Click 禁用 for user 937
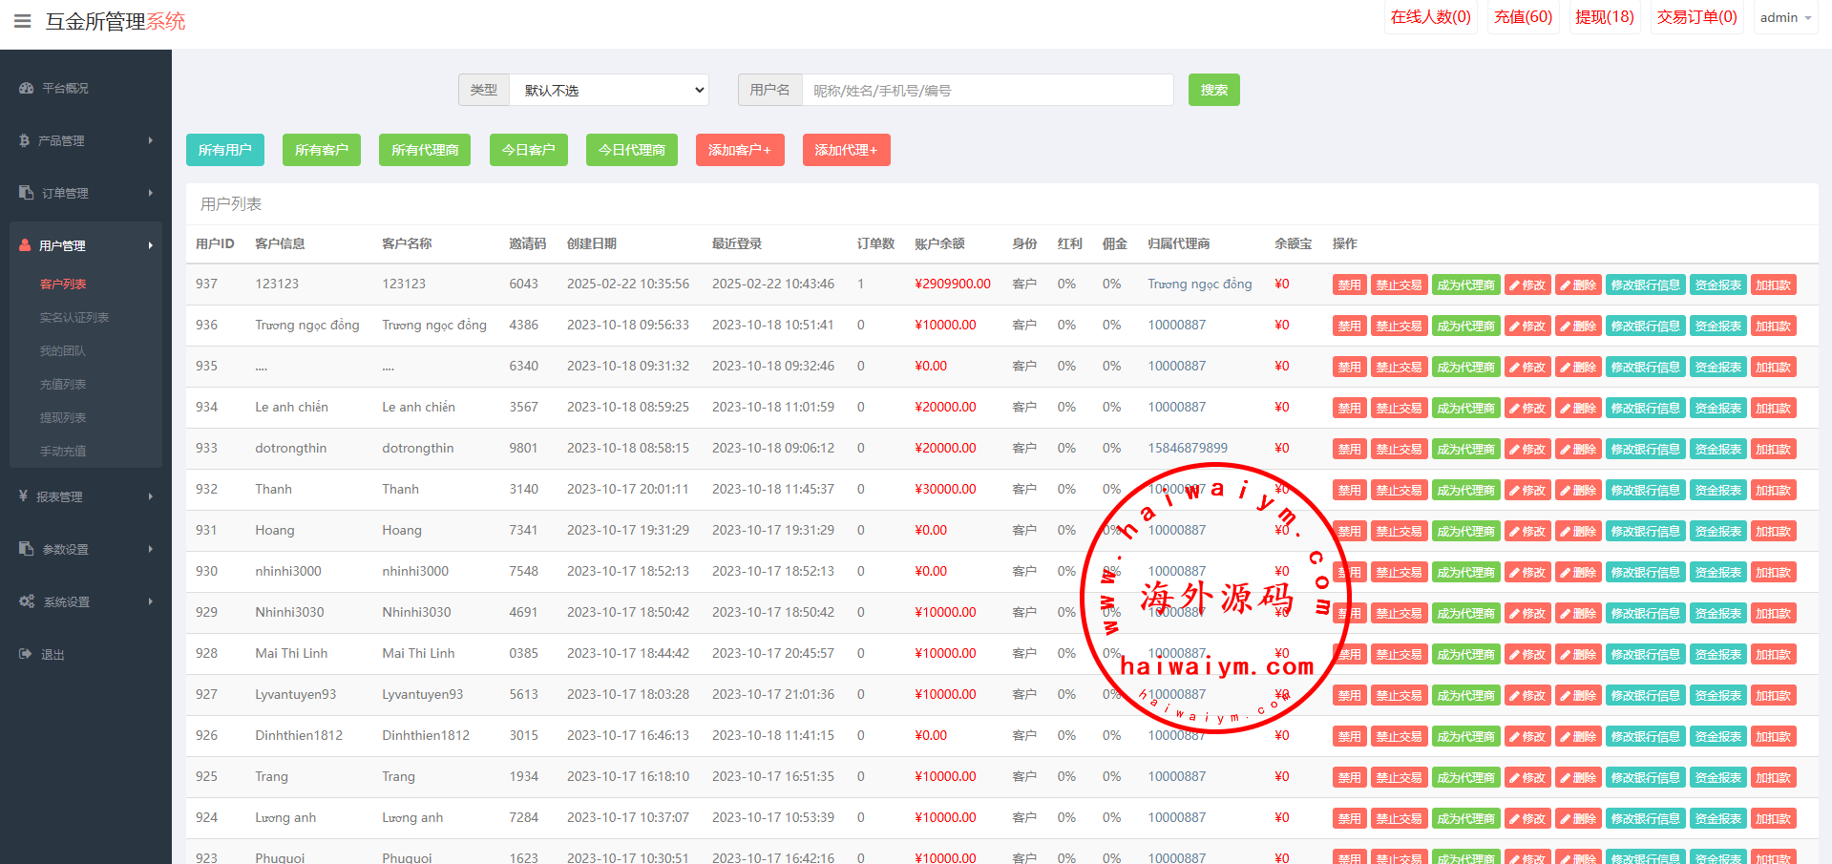The image size is (1832, 864). (x=1349, y=284)
